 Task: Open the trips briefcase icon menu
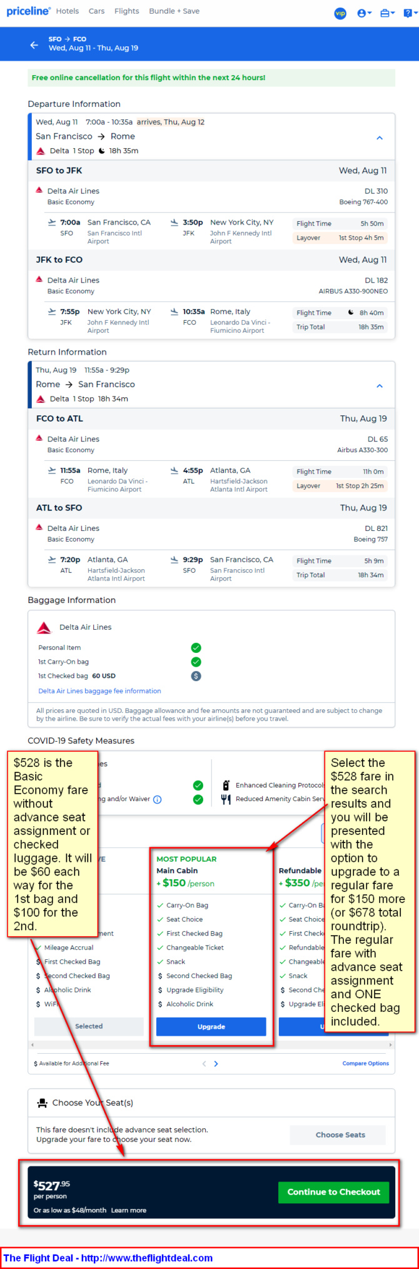tap(387, 13)
